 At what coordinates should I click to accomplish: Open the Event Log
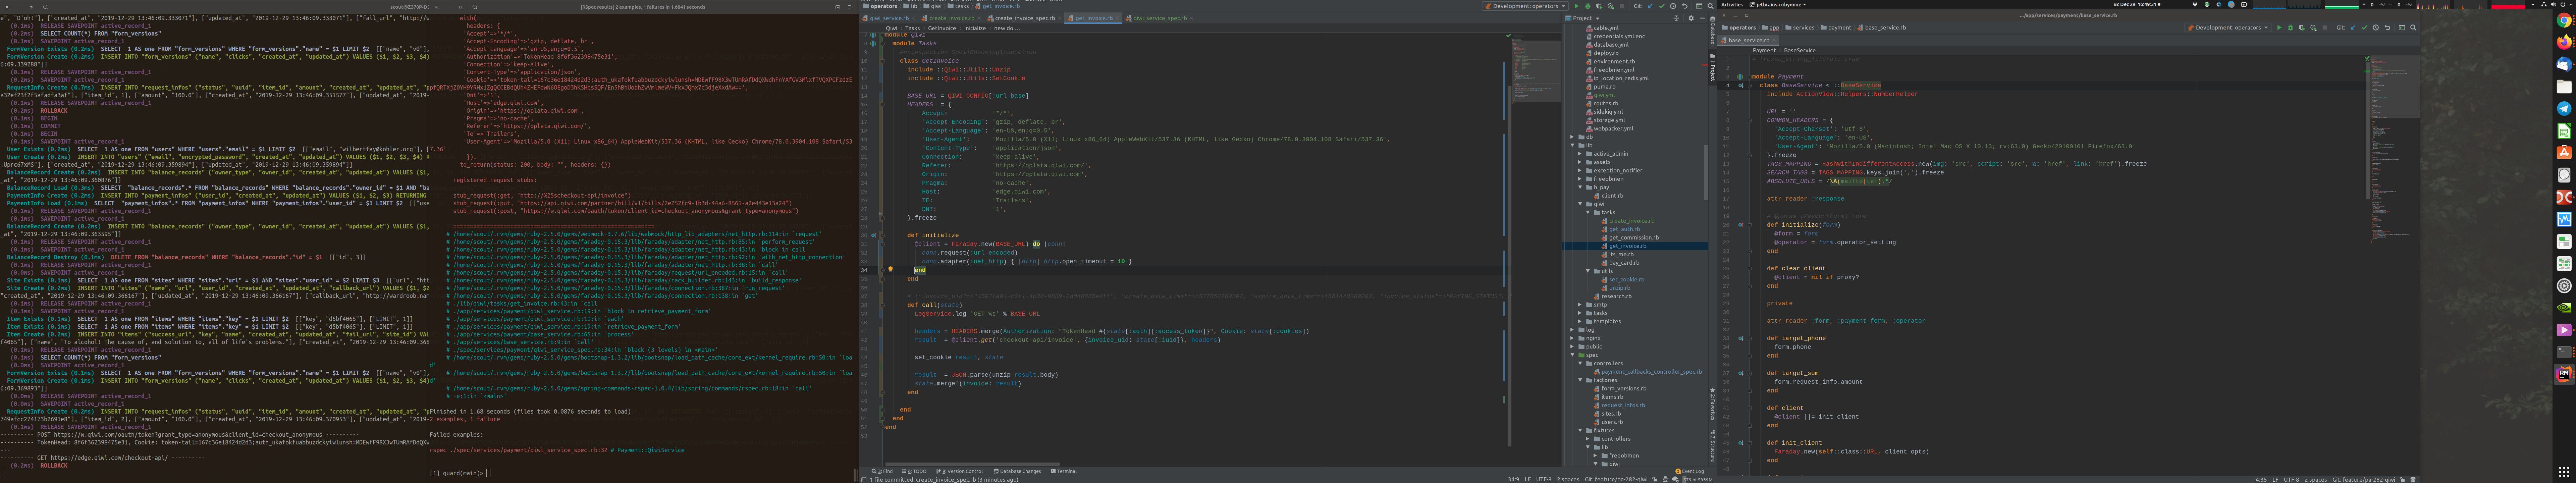click(1690, 471)
